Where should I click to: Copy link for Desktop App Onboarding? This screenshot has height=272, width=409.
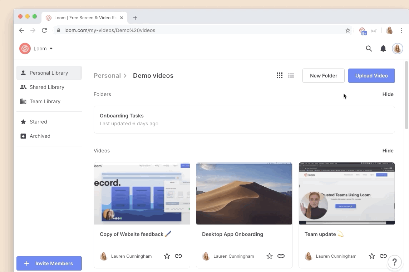(281, 256)
